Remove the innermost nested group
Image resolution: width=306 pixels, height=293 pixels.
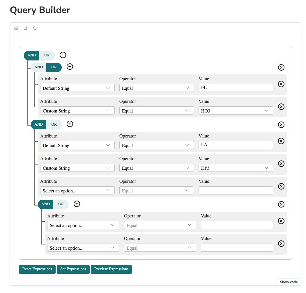[281, 204]
